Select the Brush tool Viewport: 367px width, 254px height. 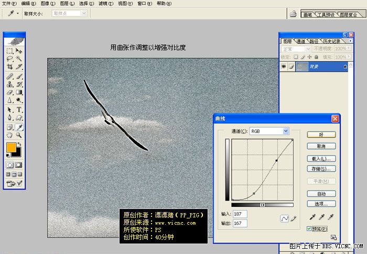(19, 76)
